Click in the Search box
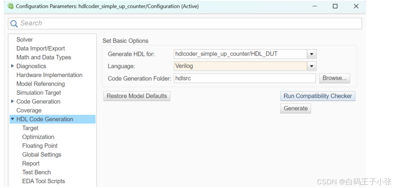Viewport: 393px width, 188px height. pos(185,24)
